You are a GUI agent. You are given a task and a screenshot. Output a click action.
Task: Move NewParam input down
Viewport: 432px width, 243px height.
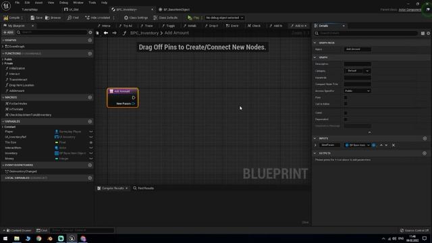click(386, 145)
